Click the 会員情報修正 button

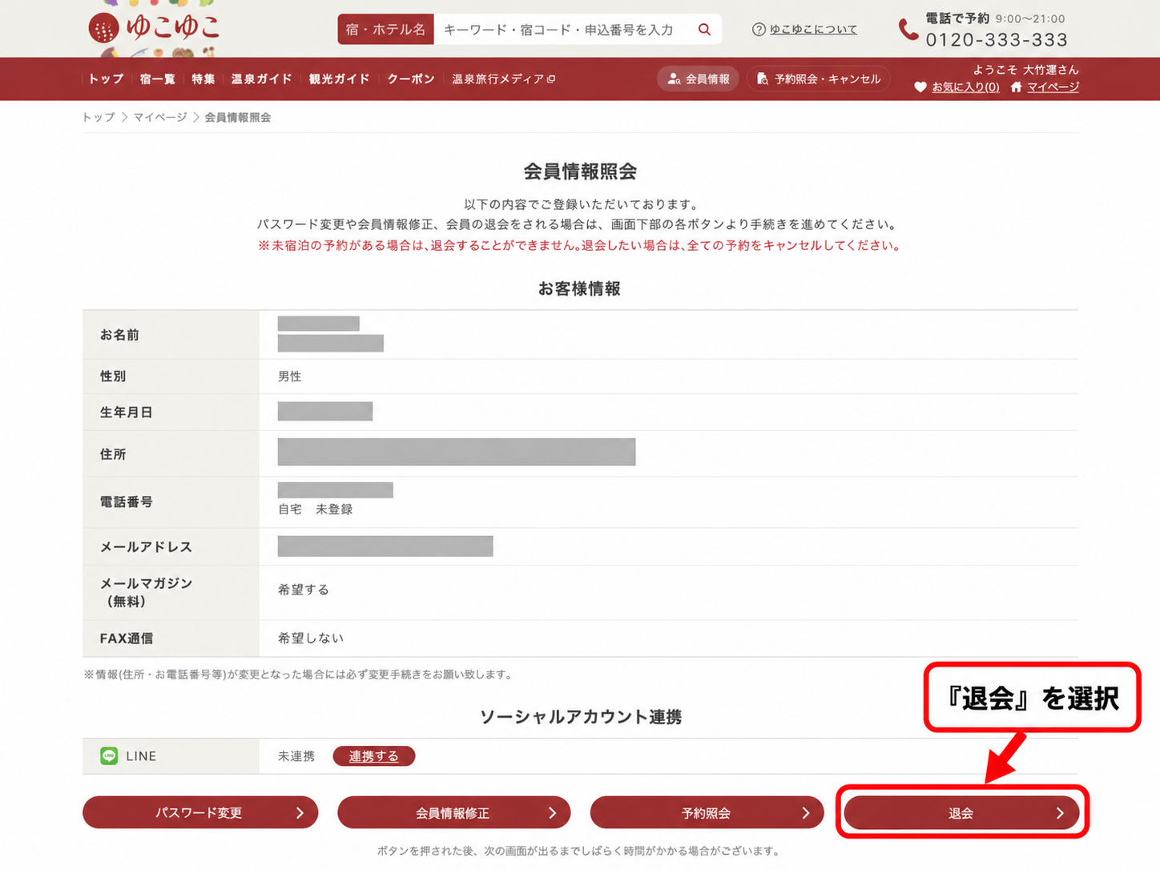click(453, 813)
